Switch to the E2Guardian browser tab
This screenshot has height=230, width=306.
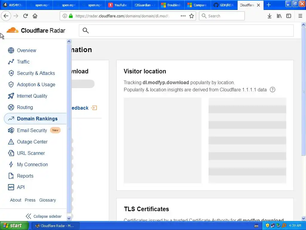click(145, 5)
